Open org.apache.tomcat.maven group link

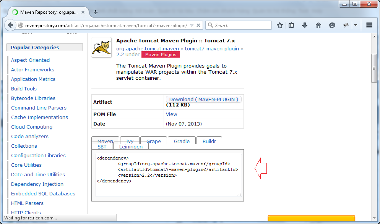[x=147, y=48]
